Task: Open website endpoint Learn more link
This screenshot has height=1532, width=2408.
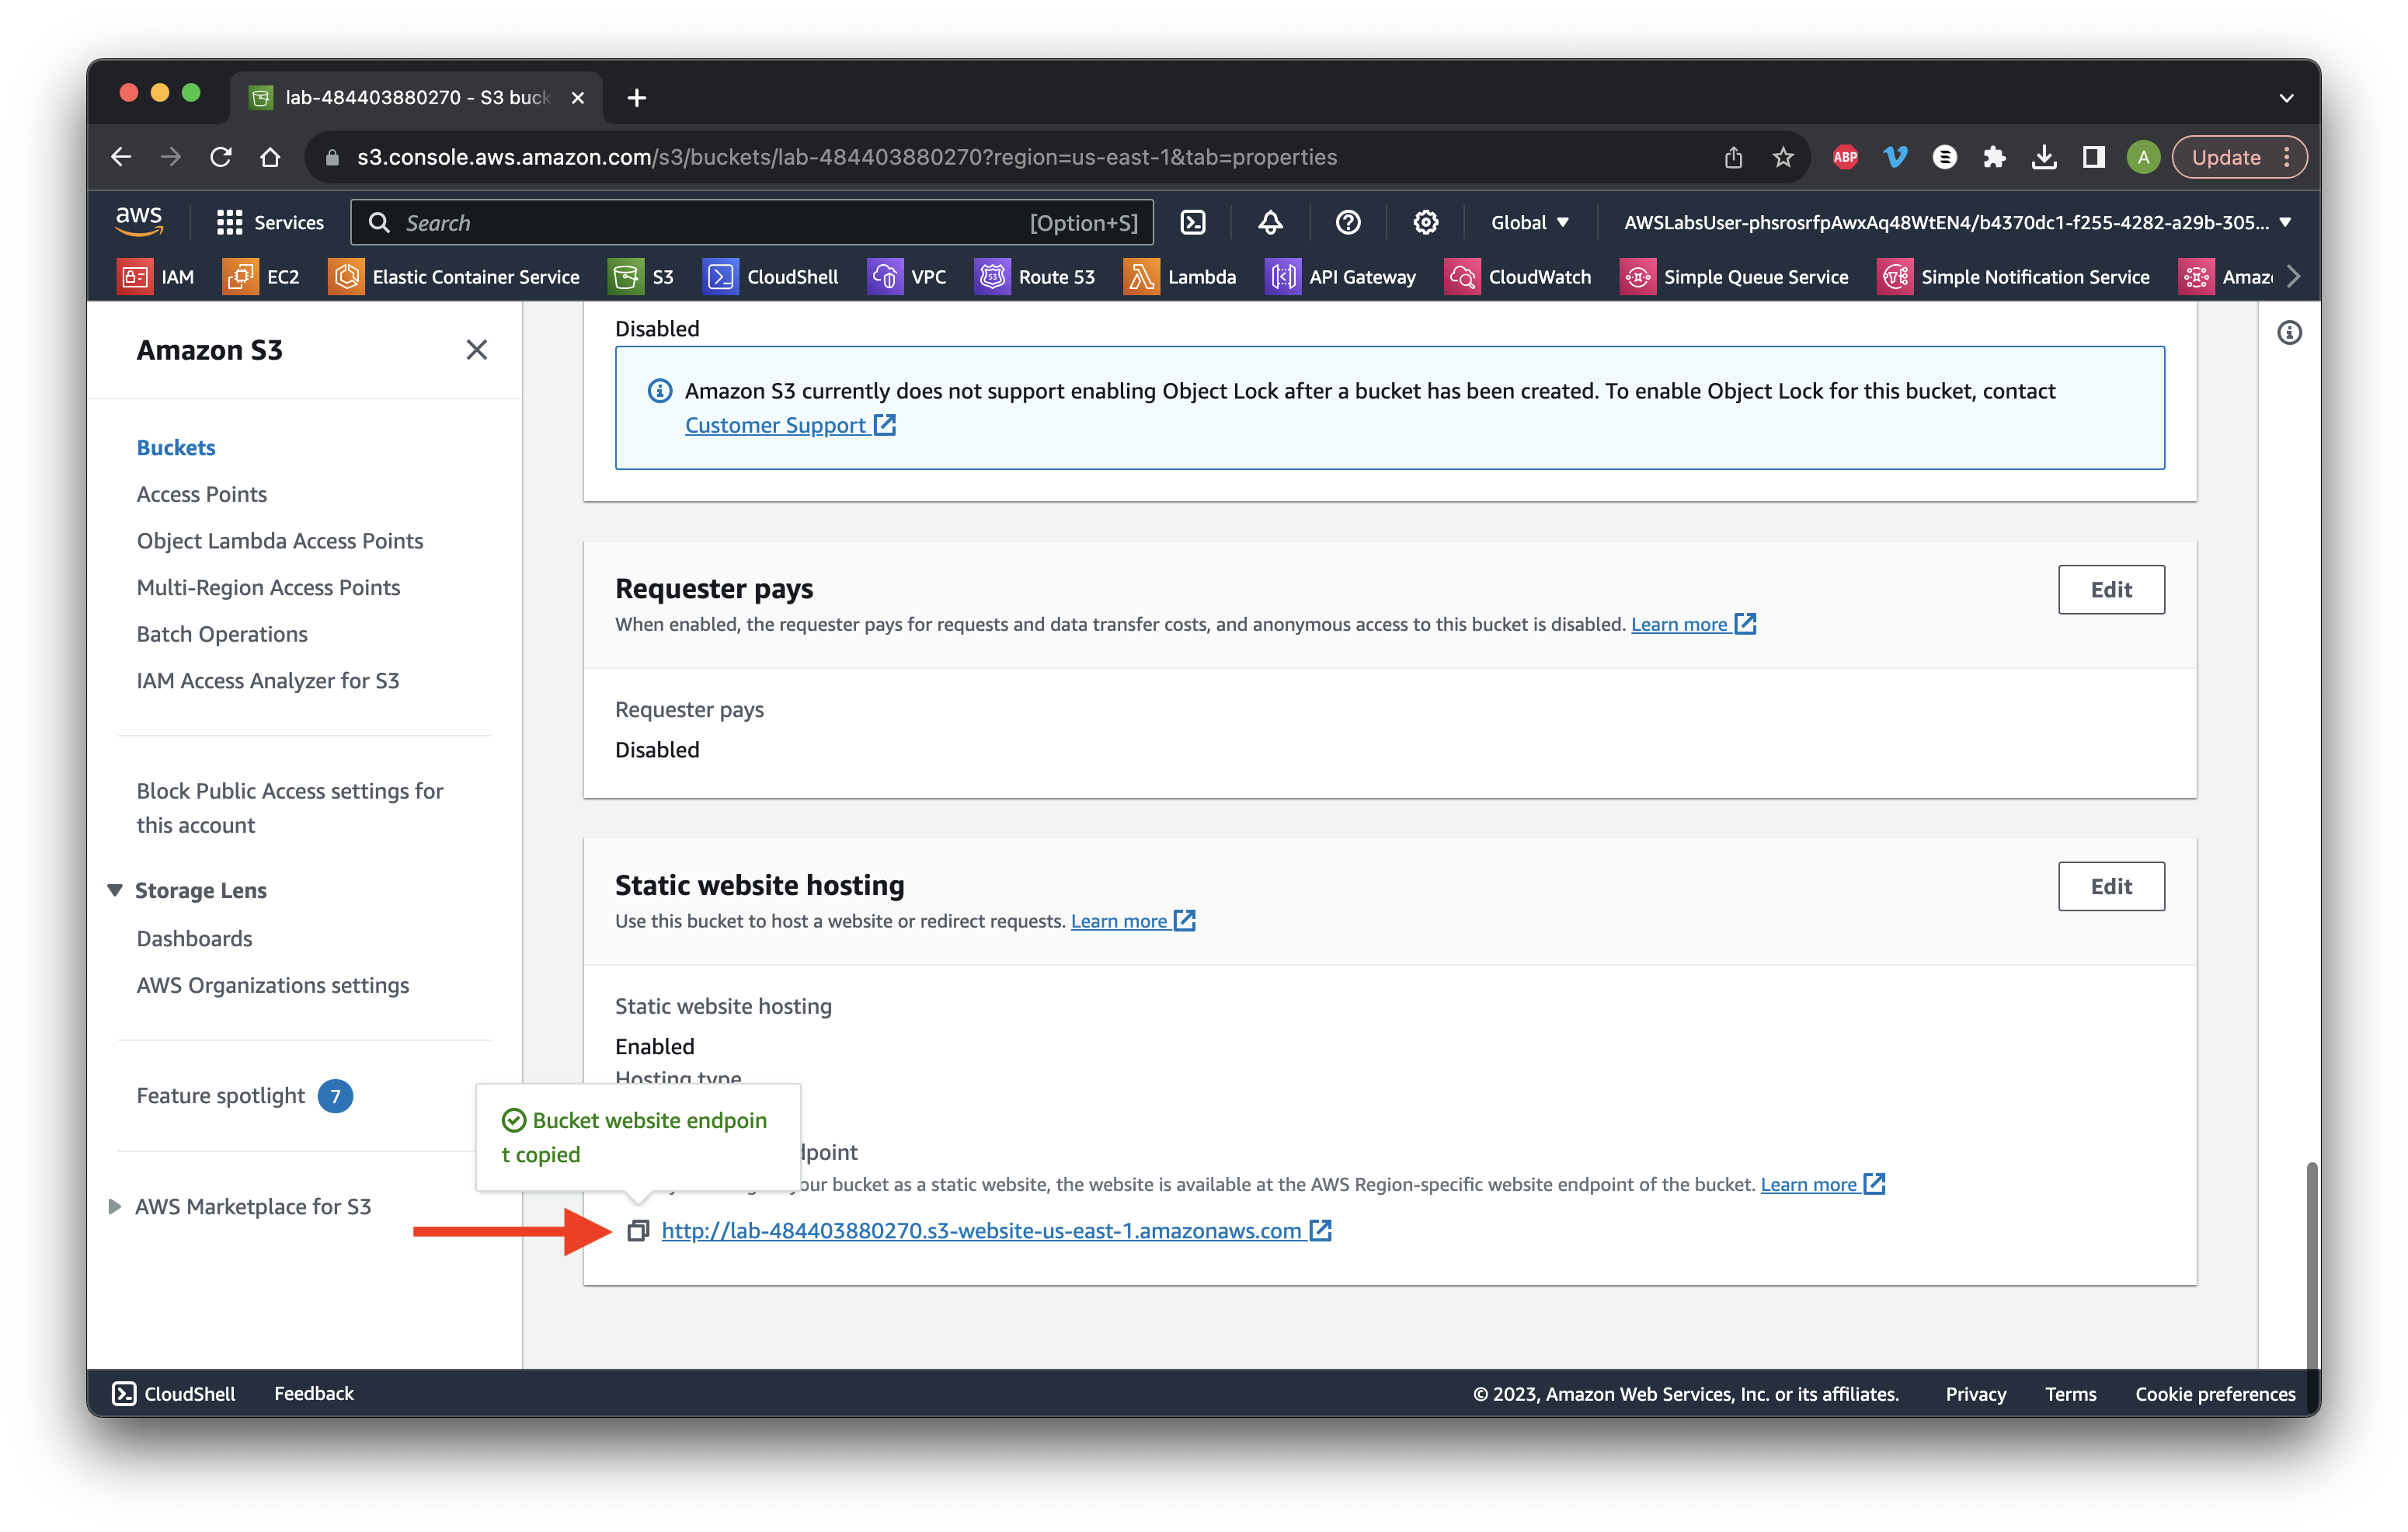Action: coord(1822,1185)
